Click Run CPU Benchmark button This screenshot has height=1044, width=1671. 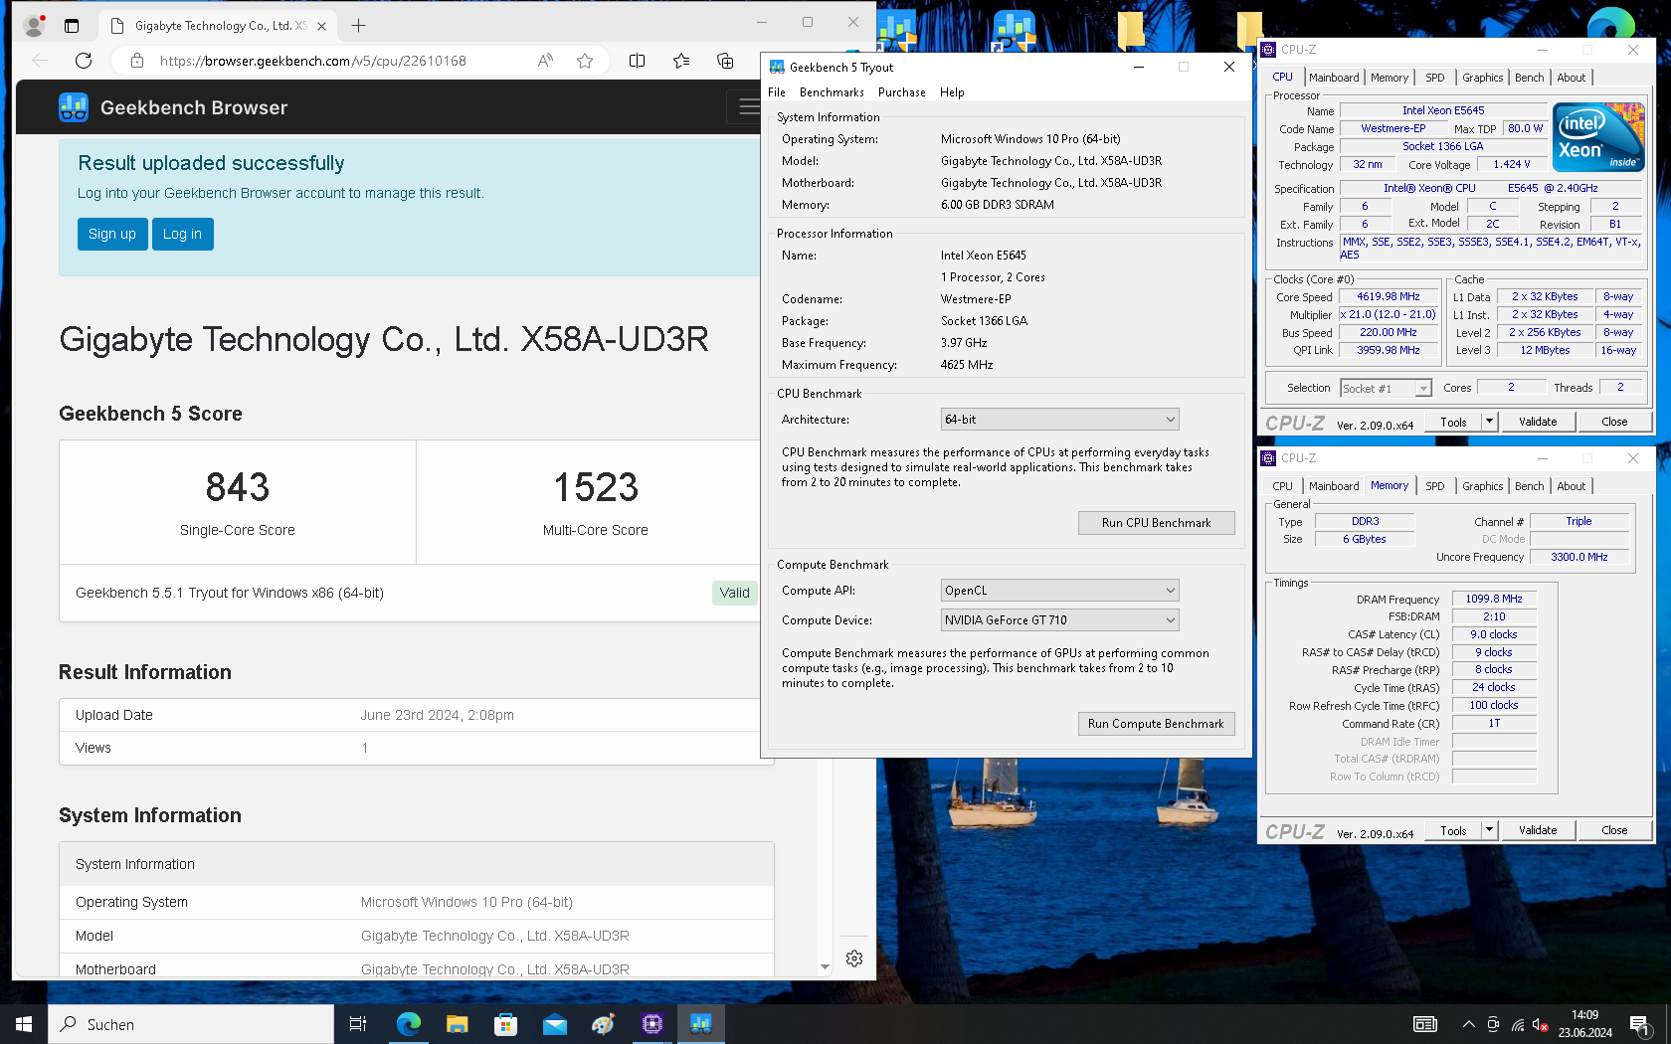coord(1156,523)
